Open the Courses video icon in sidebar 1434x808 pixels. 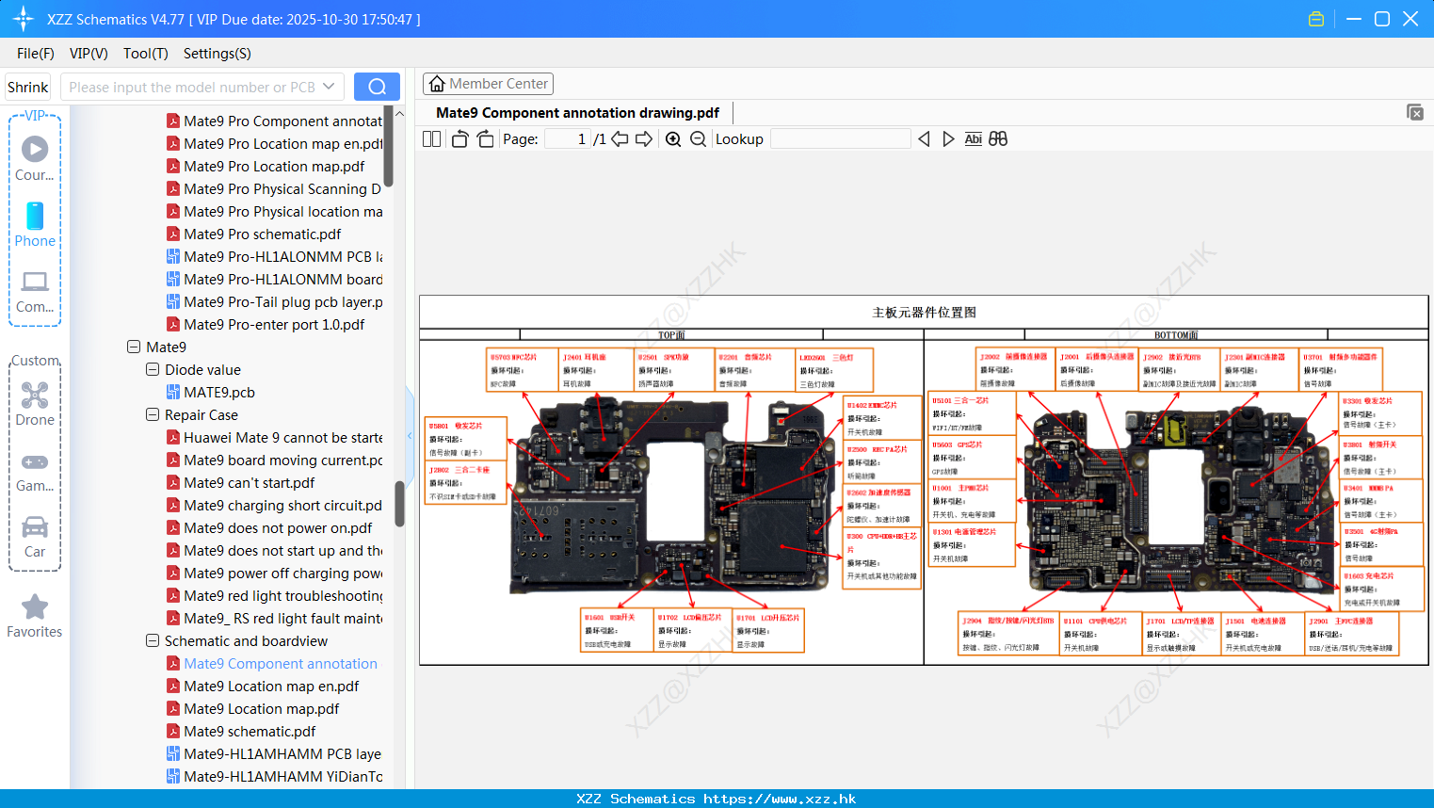(x=35, y=149)
